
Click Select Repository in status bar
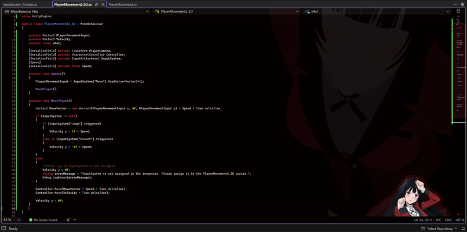coord(440,229)
